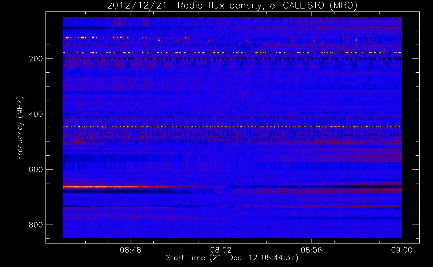Click the 200 MHz frequency tick label

click(x=36, y=59)
